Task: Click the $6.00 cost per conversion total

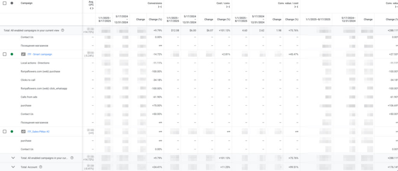Action: click(x=193, y=30)
